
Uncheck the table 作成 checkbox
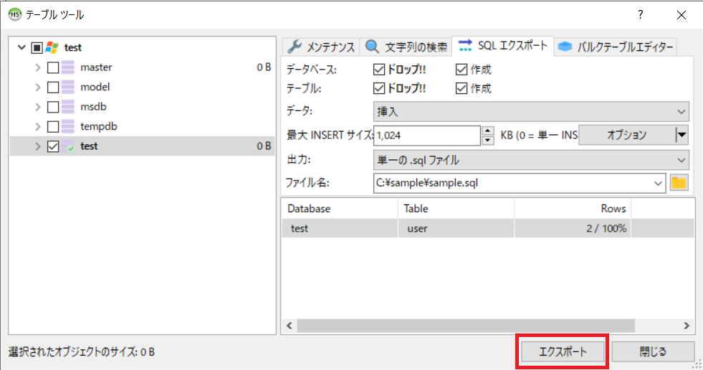[462, 89]
